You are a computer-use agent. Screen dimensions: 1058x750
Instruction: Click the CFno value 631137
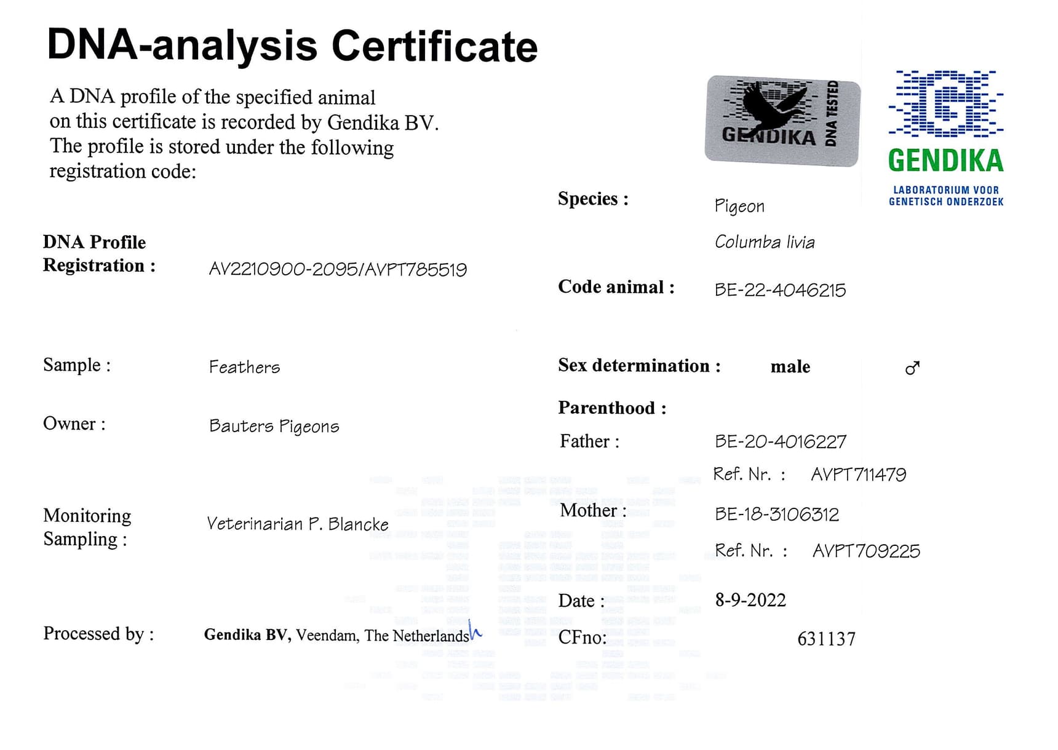click(x=826, y=639)
